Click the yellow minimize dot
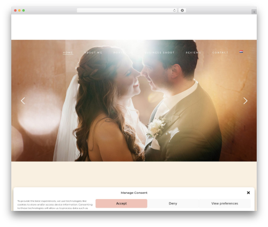268x227 pixels. [x=19, y=11]
